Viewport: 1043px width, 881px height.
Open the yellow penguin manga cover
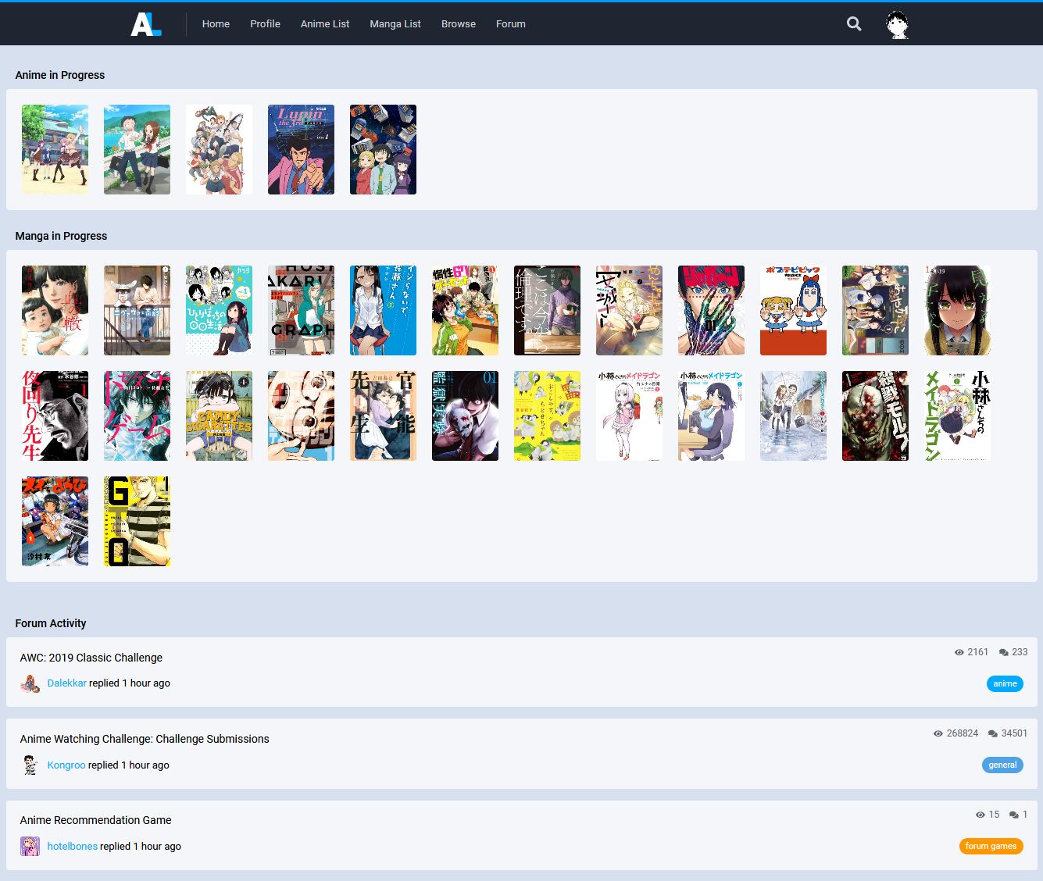coord(547,416)
